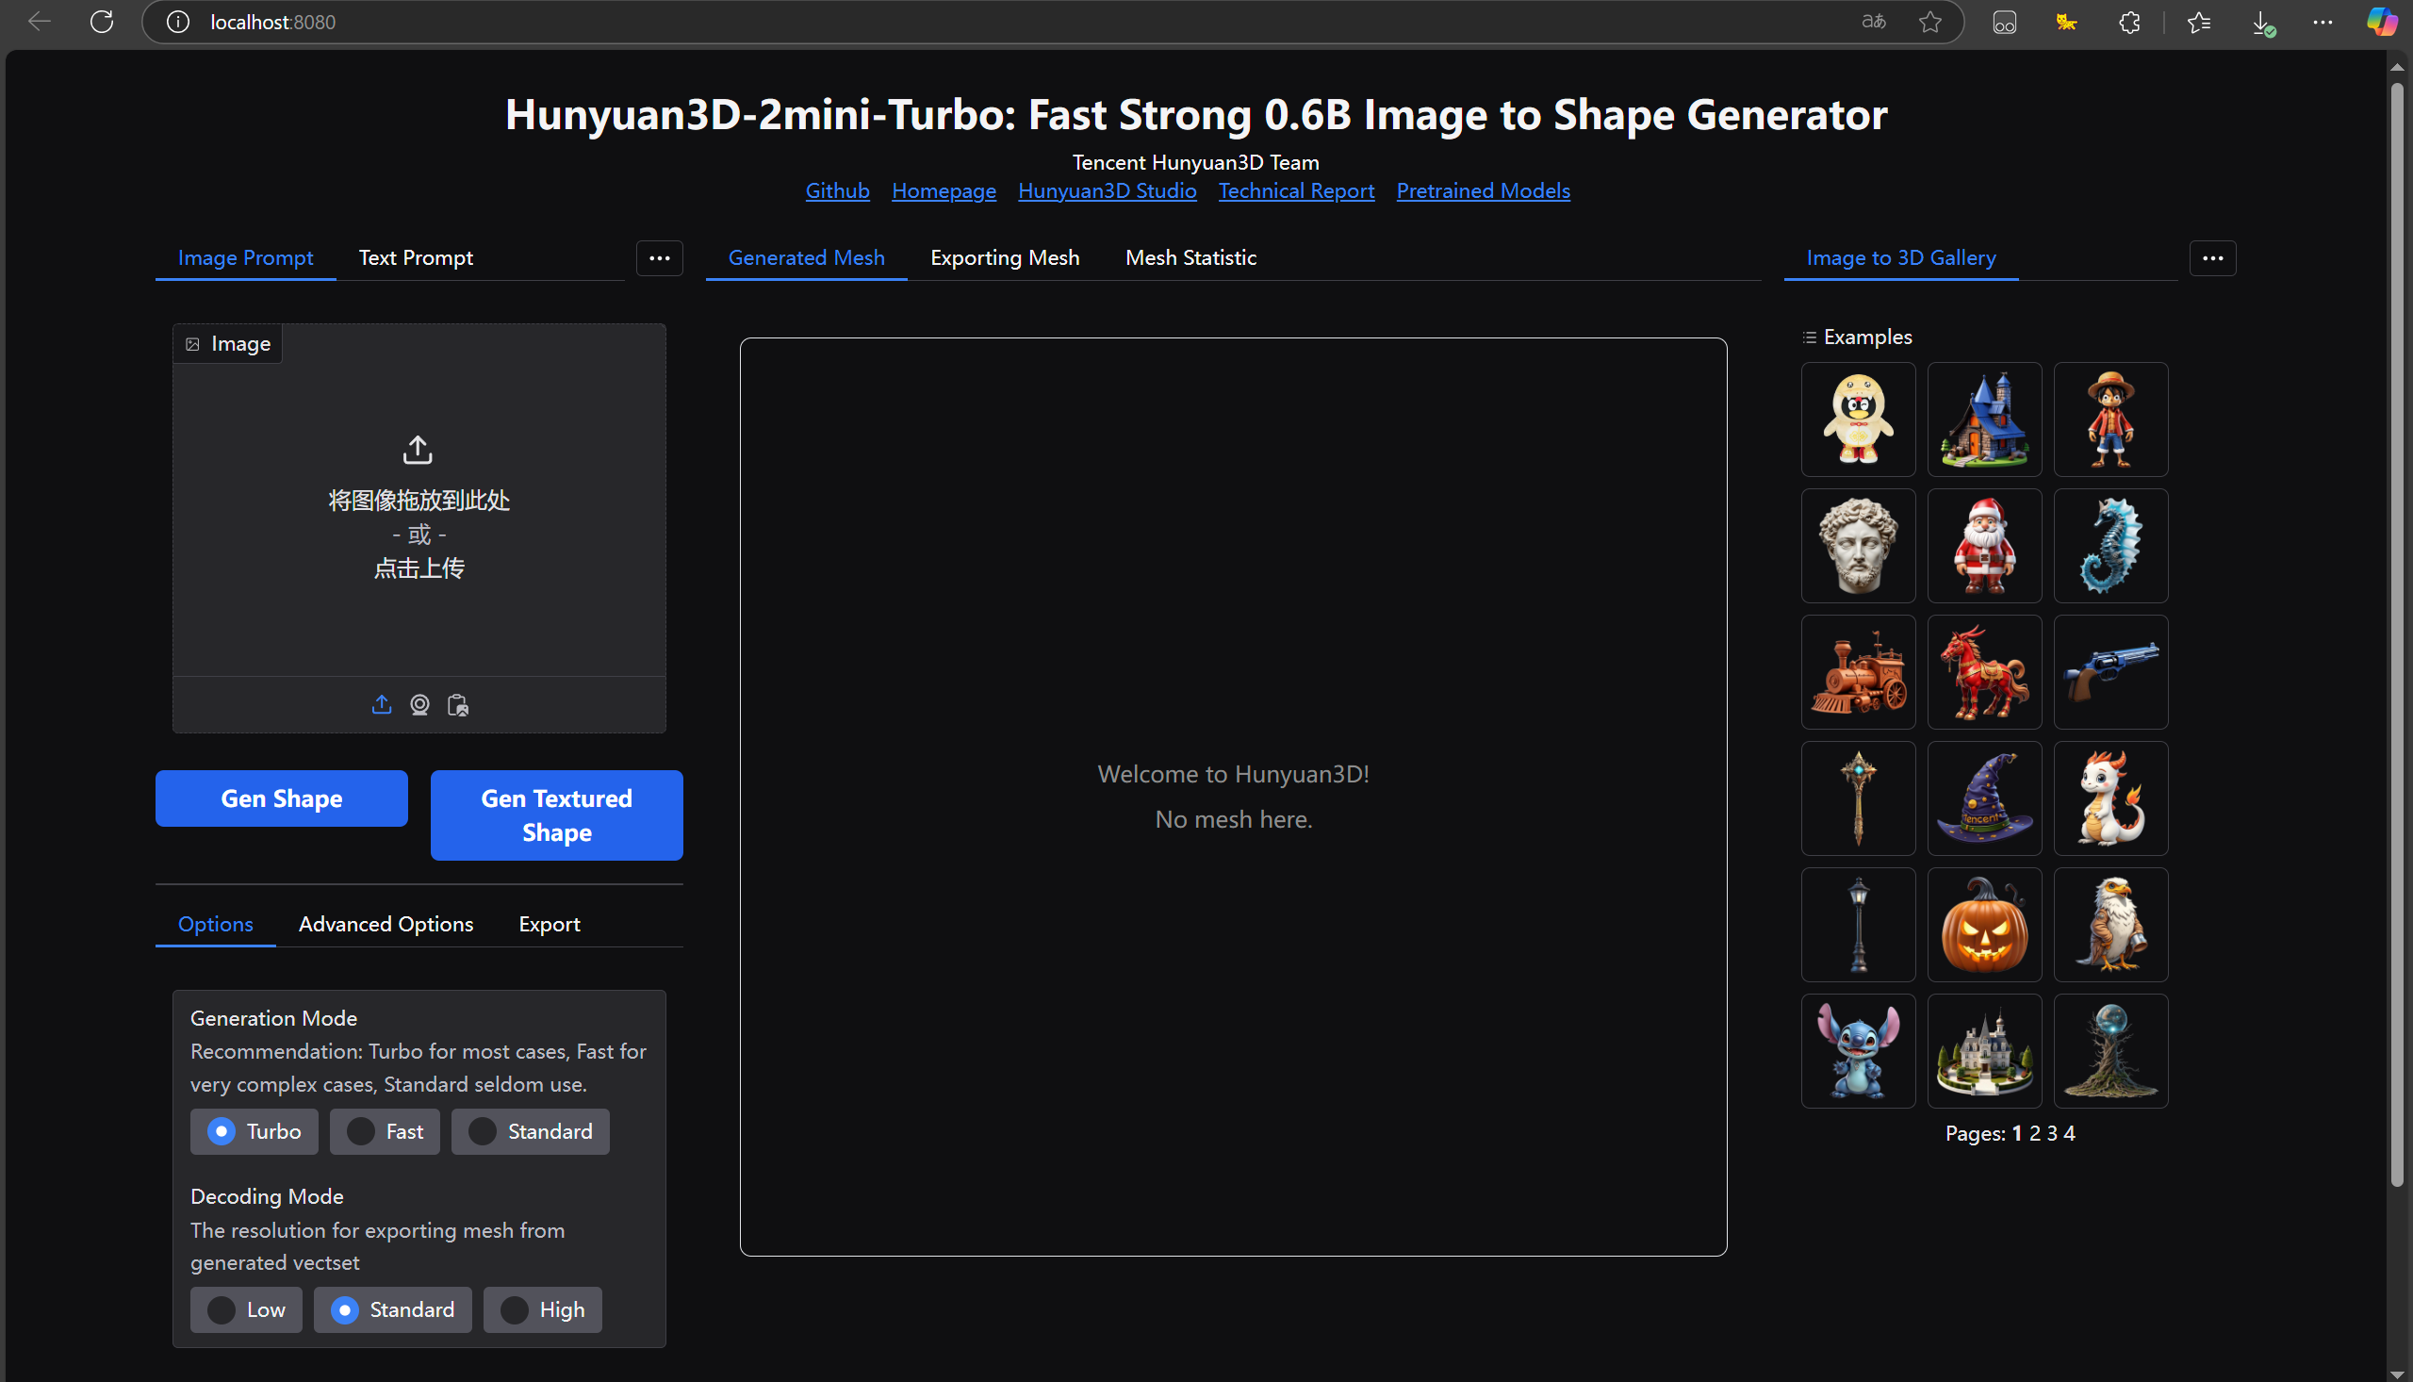The width and height of the screenshot is (2413, 1382).
Task: Click the Gen Shape button
Action: click(282, 798)
